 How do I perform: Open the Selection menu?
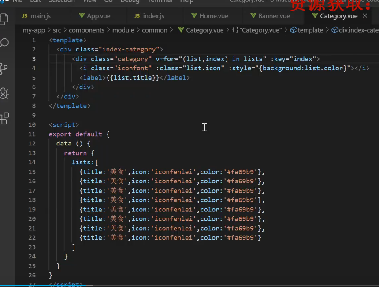[62, 1]
